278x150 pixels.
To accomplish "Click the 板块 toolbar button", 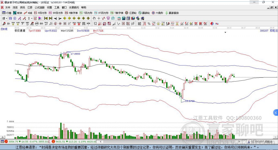I will [x=18, y=13].
